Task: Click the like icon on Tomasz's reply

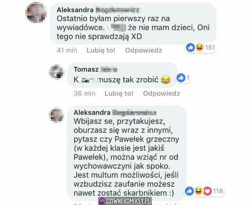Action: [x=181, y=78]
